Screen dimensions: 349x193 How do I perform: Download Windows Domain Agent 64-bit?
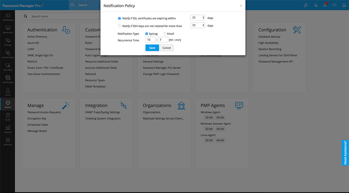(x=220, y=129)
